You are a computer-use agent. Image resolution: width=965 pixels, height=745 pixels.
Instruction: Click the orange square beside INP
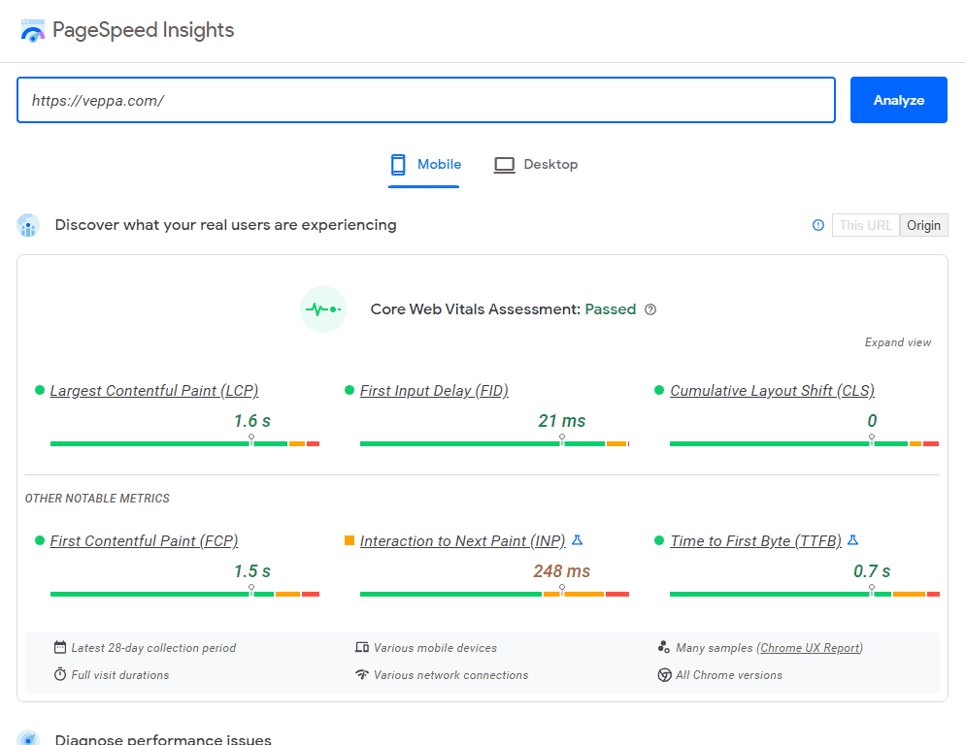[x=349, y=540]
